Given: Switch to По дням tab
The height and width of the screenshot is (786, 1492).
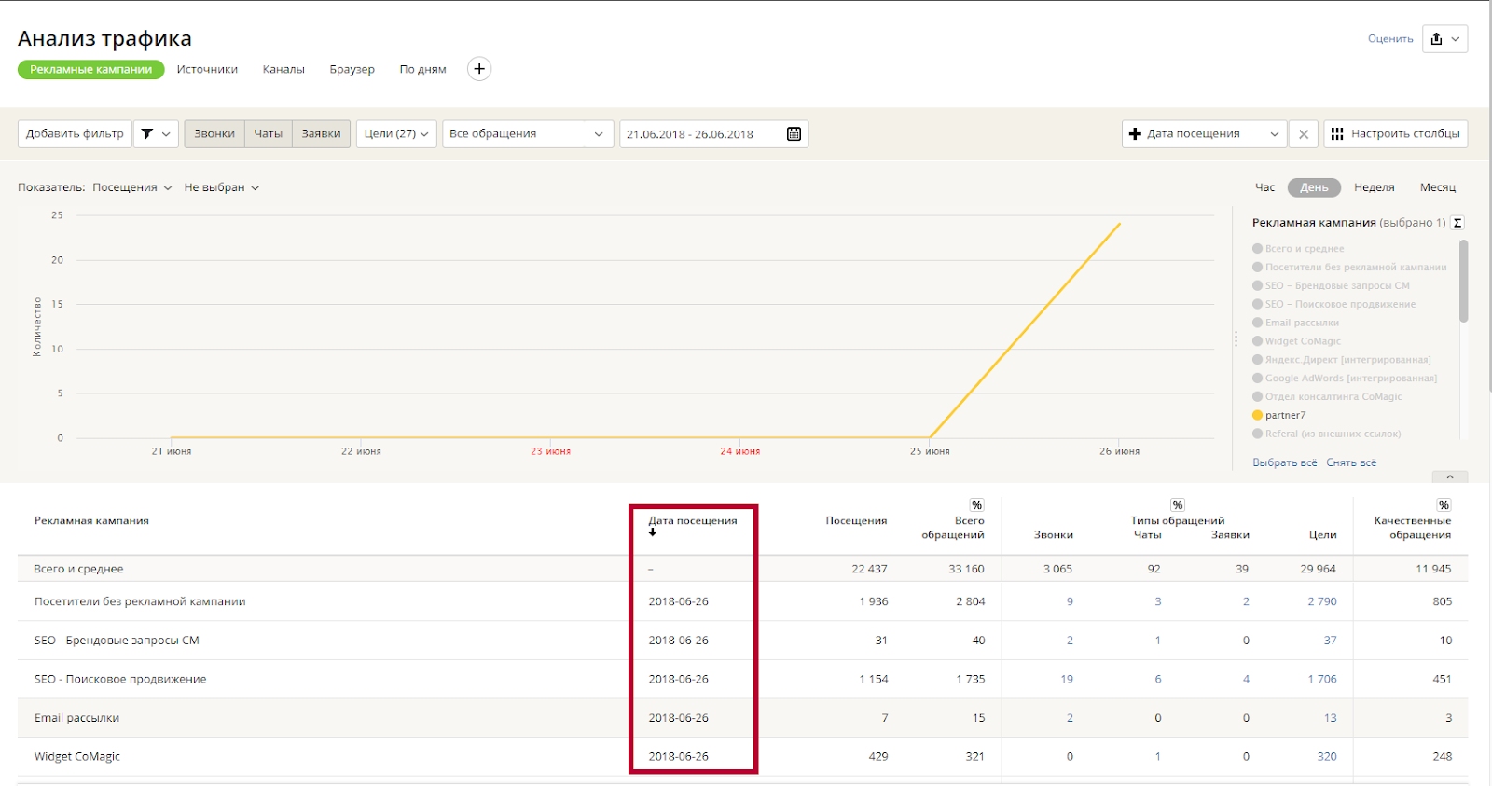Looking at the screenshot, I should 422,69.
